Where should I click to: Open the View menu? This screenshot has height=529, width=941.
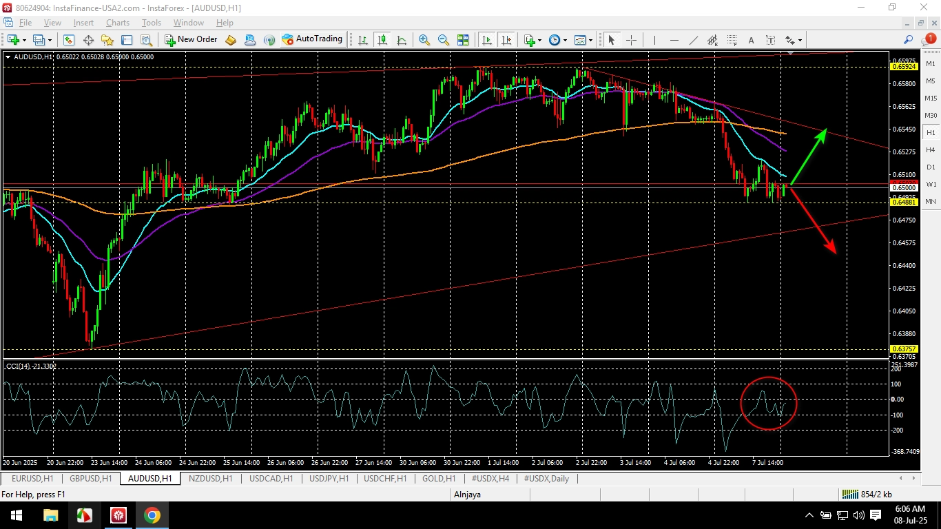(52, 23)
